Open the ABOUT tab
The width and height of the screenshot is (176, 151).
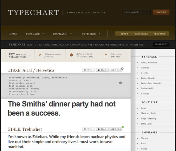click(124, 34)
